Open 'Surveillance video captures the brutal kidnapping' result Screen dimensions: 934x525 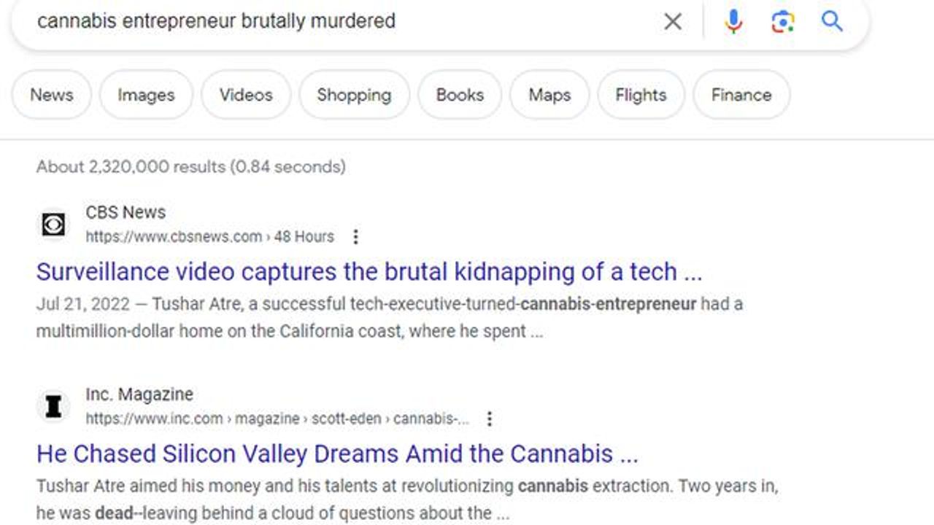click(368, 272)
